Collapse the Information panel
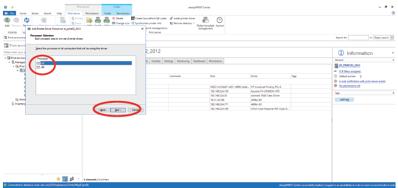Image resolution: width=398 pixels, height=188 pixels. pos(393,53)
